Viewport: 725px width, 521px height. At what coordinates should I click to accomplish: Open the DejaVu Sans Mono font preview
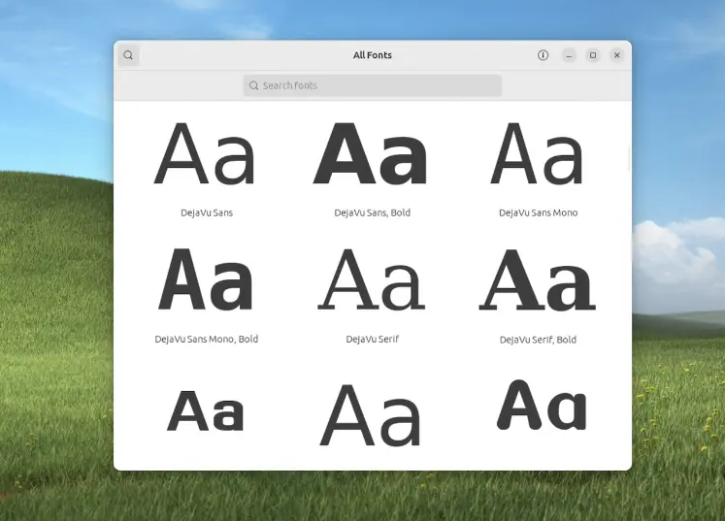pyautogui.click(x=538, y=155)
